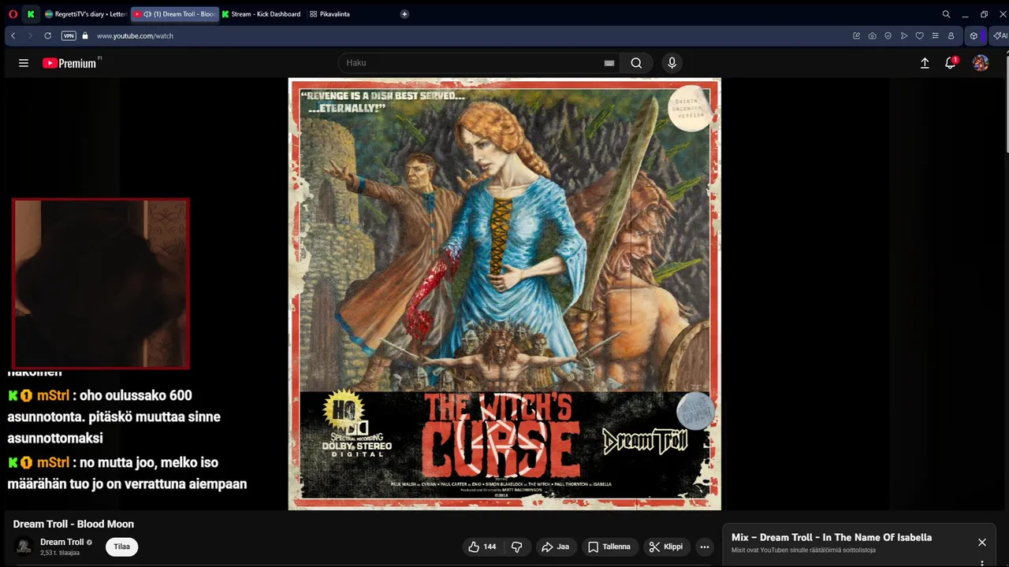
Task: Go to YouTube Premium home logo
Action: coord(69,63)
